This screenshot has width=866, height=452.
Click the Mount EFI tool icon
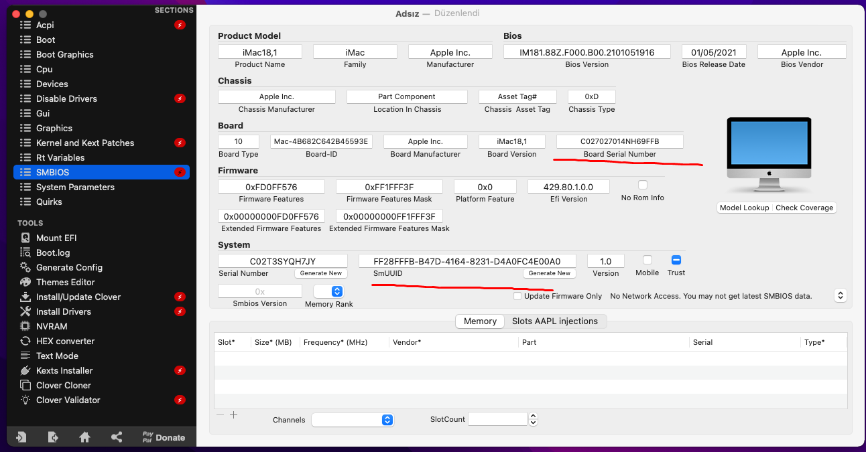point(25,238)
